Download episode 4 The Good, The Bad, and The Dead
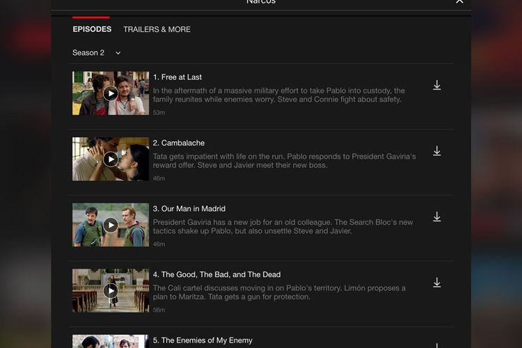522x348 pixels. [437, 283]
